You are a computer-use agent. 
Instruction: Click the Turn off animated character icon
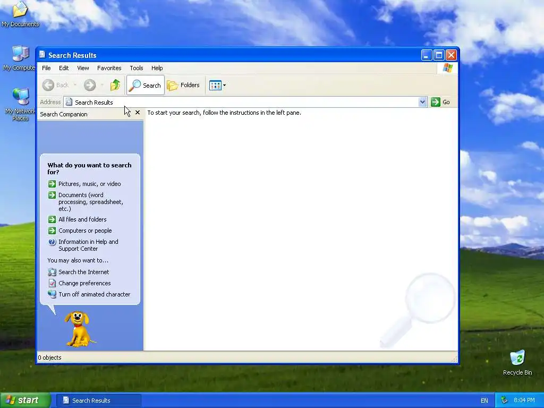[x=52, y=294]
